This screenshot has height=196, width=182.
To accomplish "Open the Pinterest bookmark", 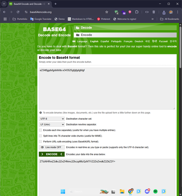I will coord(104,19).
